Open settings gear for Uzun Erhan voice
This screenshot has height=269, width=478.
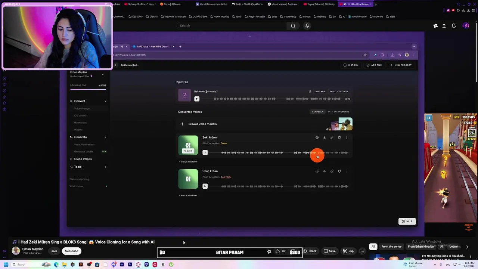pos(317,171)
